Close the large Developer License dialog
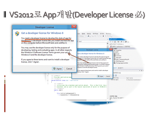Viewport: 152px width, 114px height. (74, 26)
